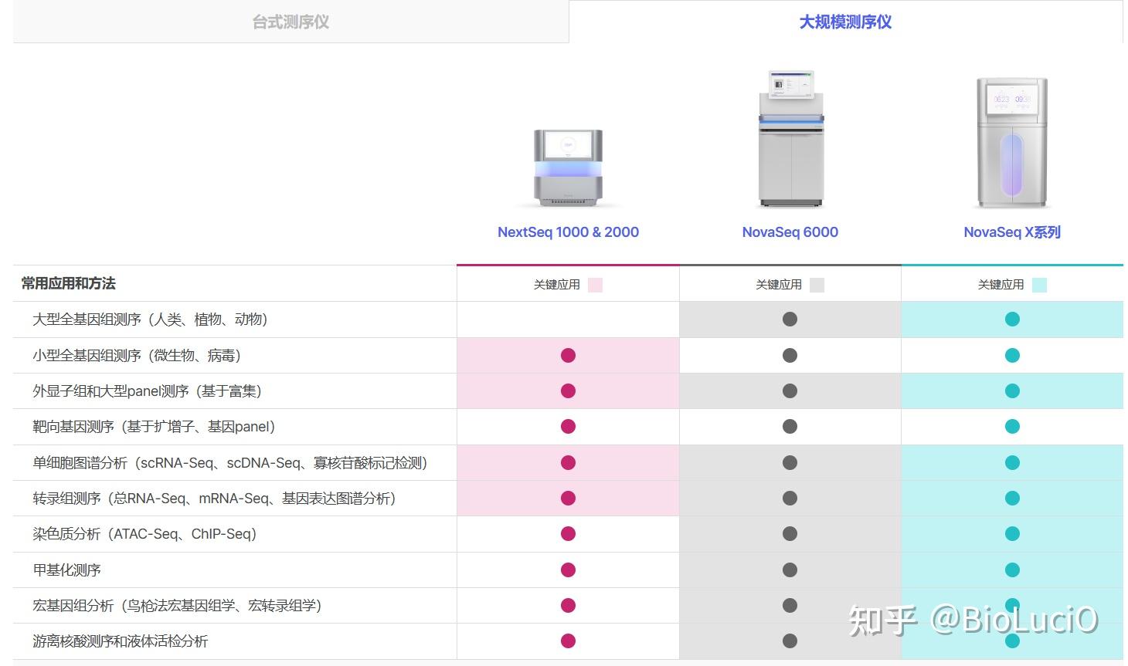
Task: Click 关键应用 label under NovaSeq 6000 column
Action: [x=779, y=285]
